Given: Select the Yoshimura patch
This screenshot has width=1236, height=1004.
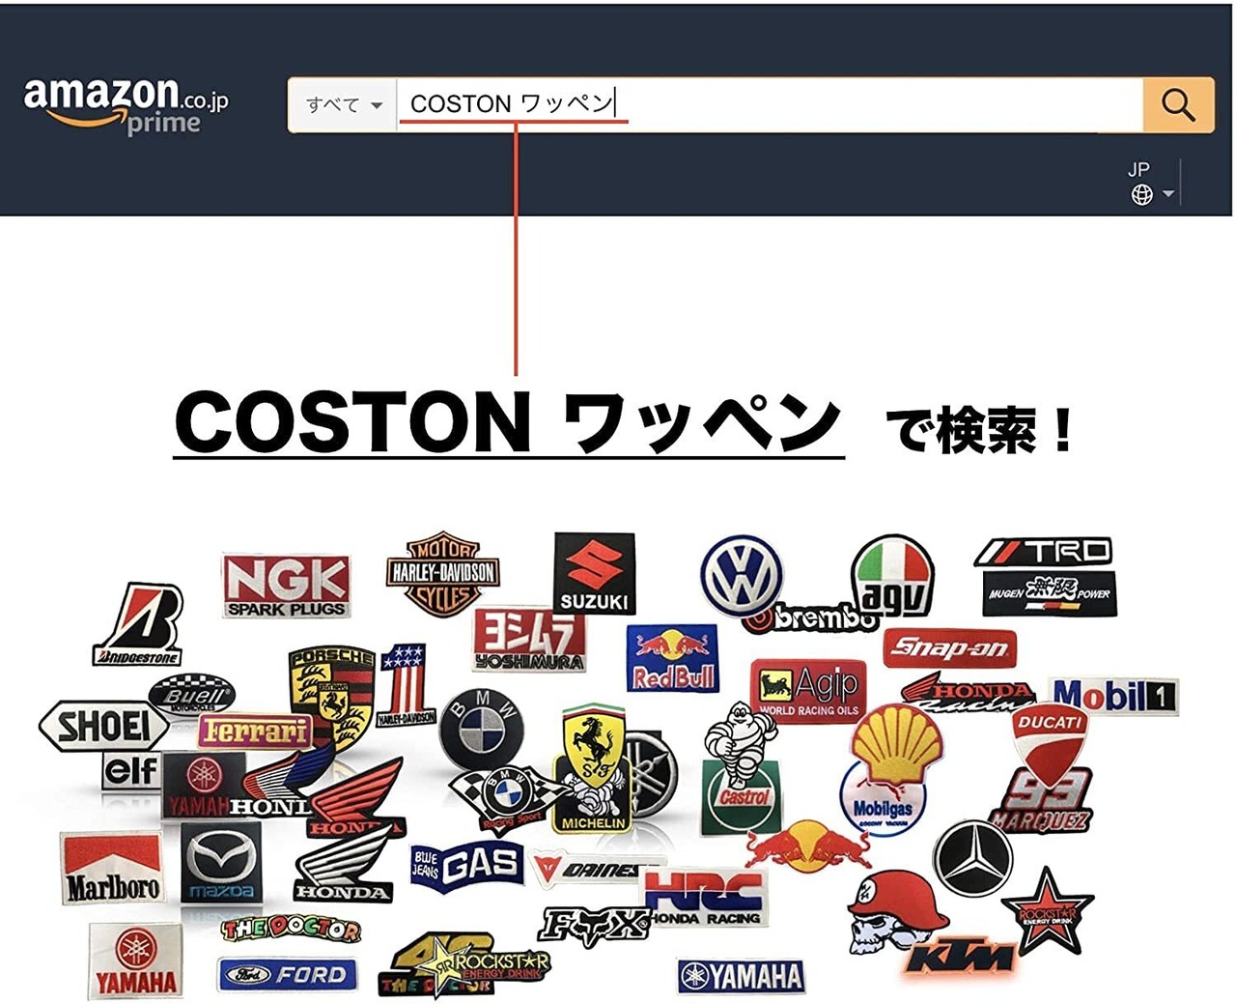Looking at the screenshot, I should [529, 639].
